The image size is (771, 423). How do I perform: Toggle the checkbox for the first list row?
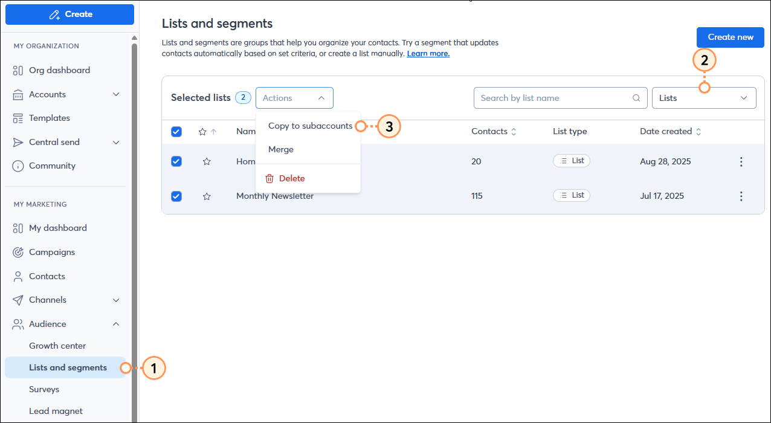coord(176,161)
